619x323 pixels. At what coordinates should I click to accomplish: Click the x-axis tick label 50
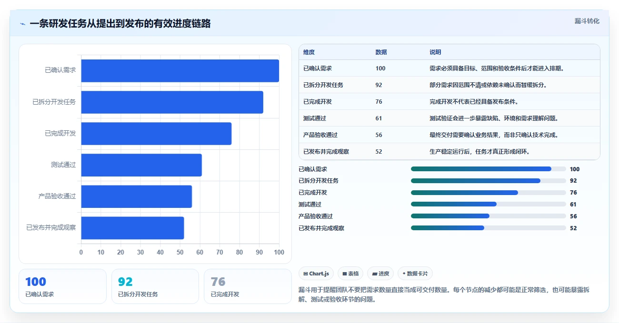point(180,252)
